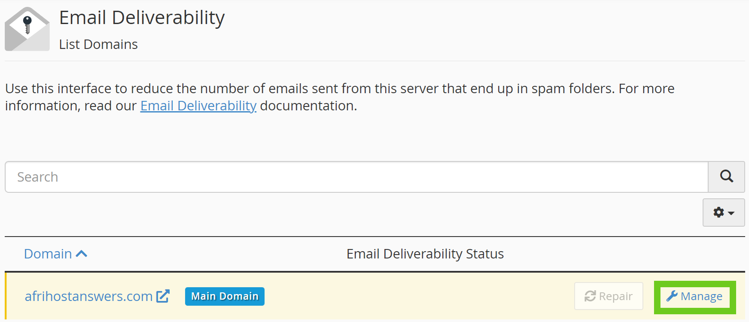Click the Domain sort ascending chevron
This screenshot has width=749, height=322.
click(82, 254)
